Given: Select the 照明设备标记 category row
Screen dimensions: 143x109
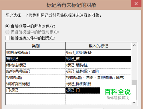Looking at the screenshot, I should coord(35,53).
